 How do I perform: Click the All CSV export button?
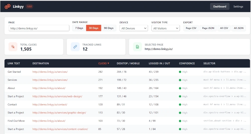click(224, 28)
